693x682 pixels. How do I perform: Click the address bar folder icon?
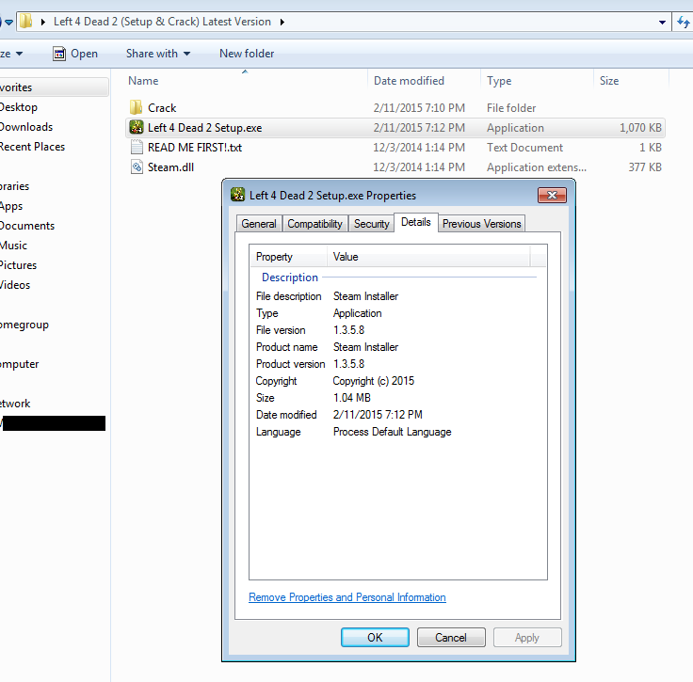tap(25, 21)
